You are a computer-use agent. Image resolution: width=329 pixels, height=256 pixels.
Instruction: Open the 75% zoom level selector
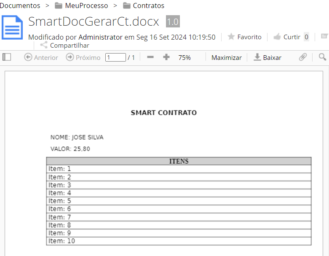(185, 57)
